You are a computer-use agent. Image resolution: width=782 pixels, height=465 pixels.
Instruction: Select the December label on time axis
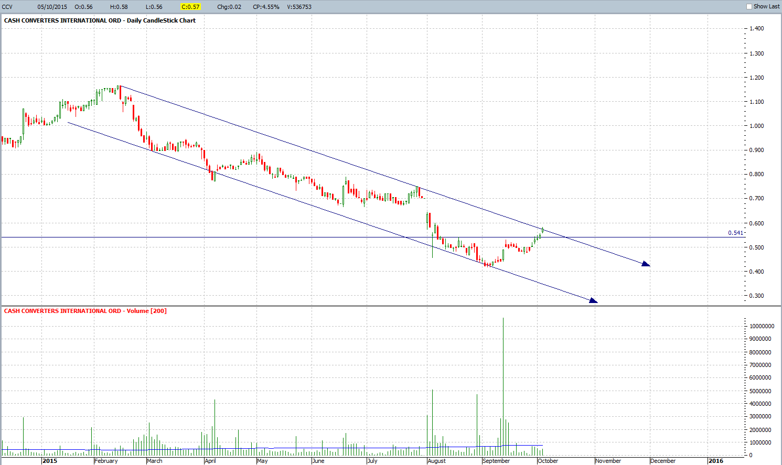pos(663,461)
